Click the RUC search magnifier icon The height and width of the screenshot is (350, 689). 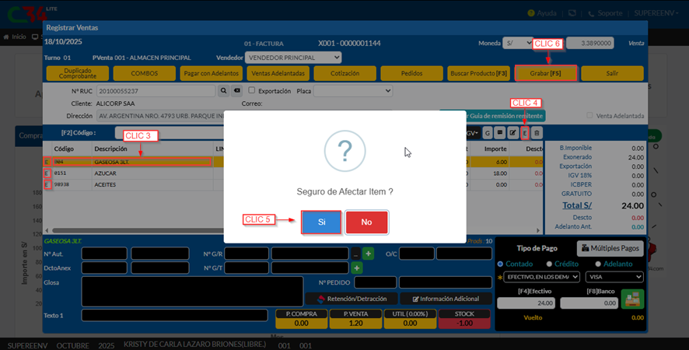click(223, 90)
